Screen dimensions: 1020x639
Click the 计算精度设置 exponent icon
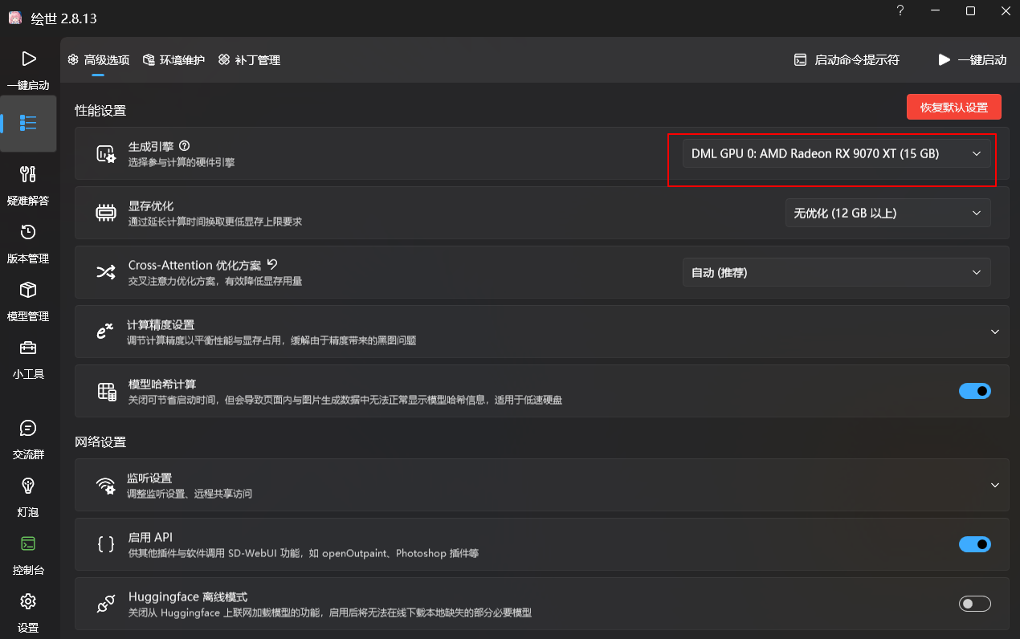[x=105, y=331]
